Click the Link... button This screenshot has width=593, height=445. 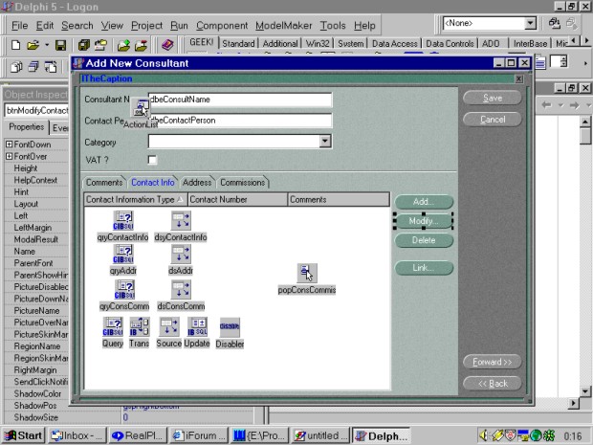click(424, 268)
